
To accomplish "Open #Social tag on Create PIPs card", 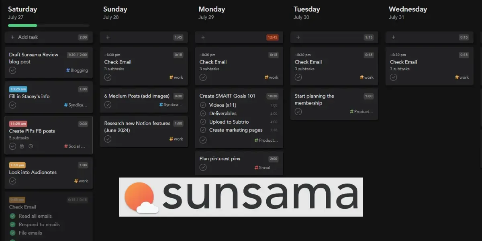I will tap(75, 147).
